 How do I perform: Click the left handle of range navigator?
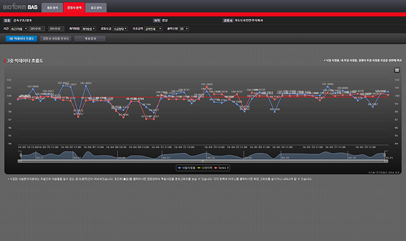21,155
